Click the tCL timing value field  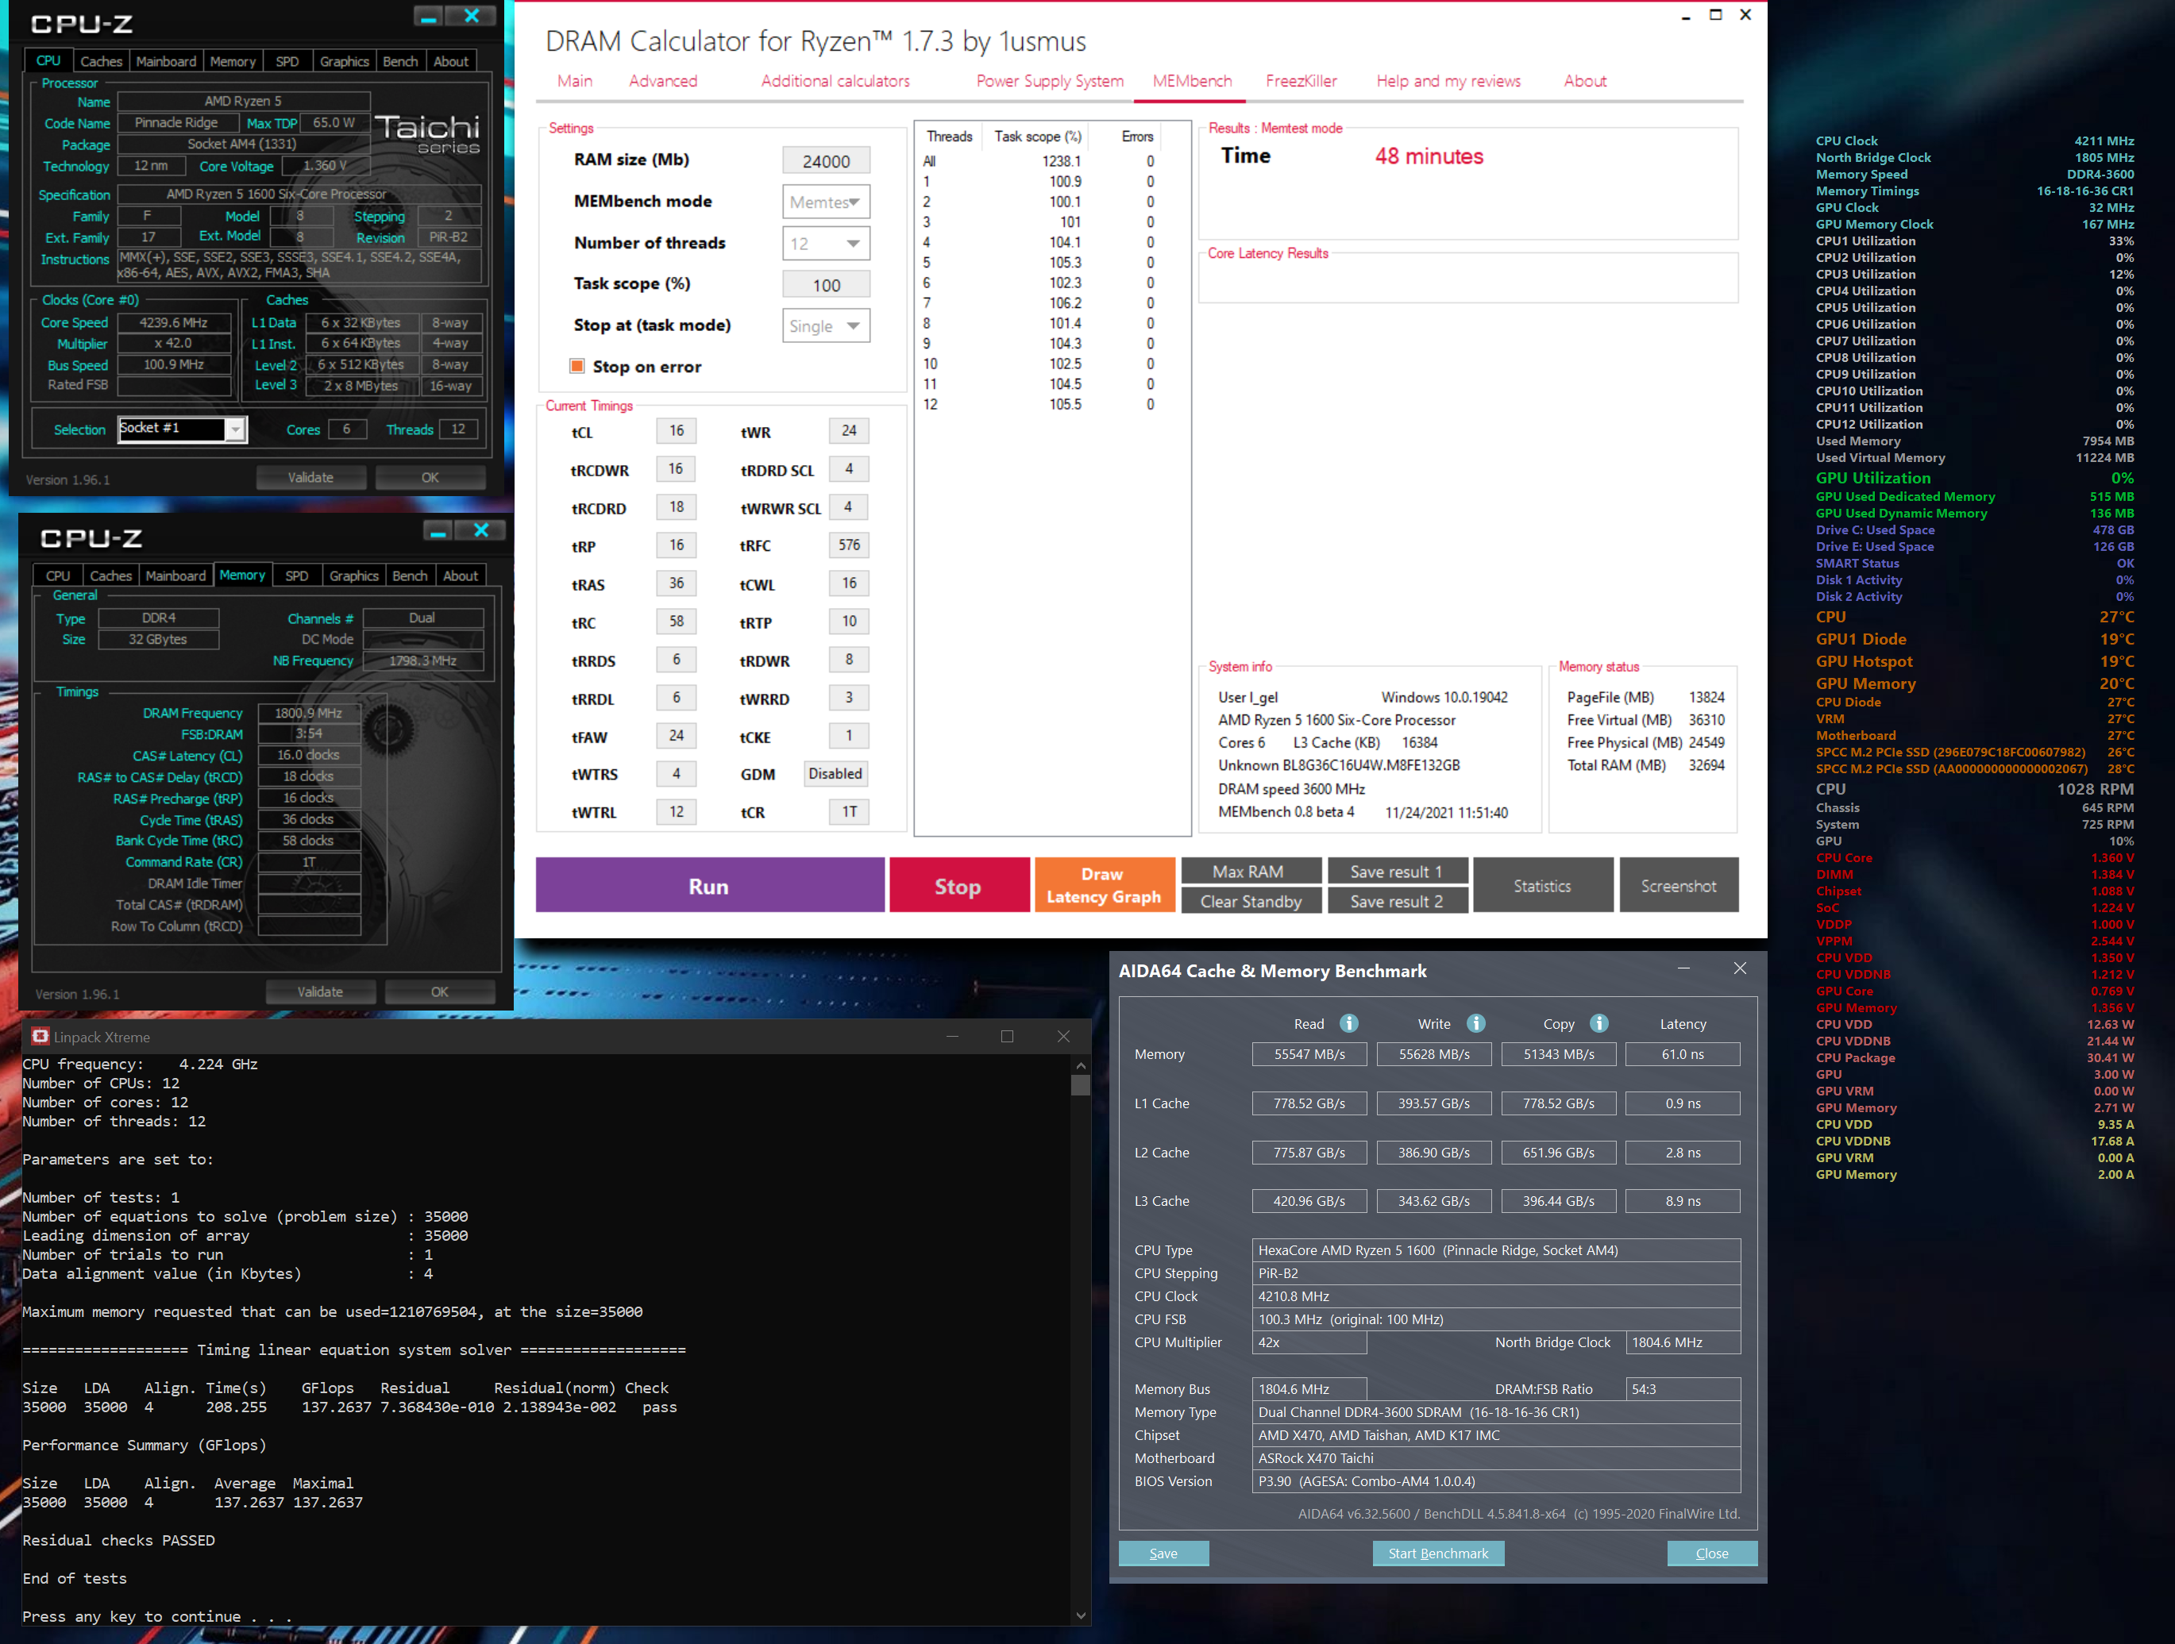coord(677,431)
